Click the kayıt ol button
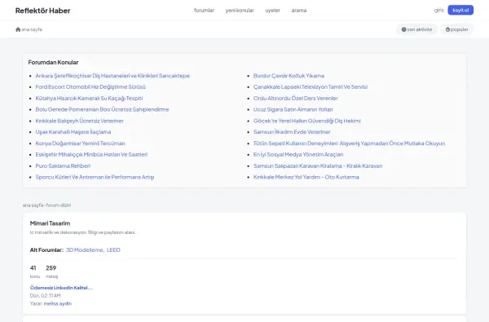This screenshot has height=322, width=489. [x=460, y=11]
